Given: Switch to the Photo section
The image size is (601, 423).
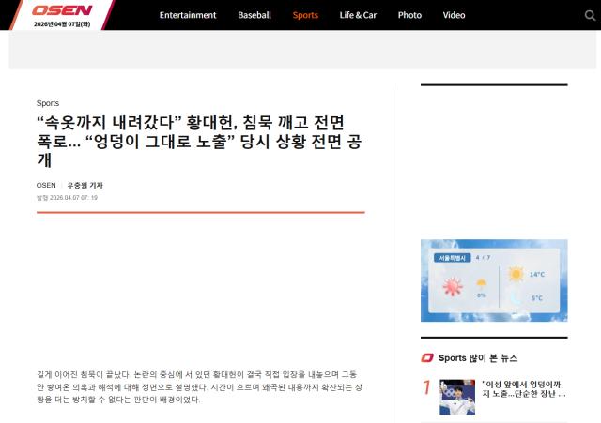Looking at the screenshot, I should [409, 15].
